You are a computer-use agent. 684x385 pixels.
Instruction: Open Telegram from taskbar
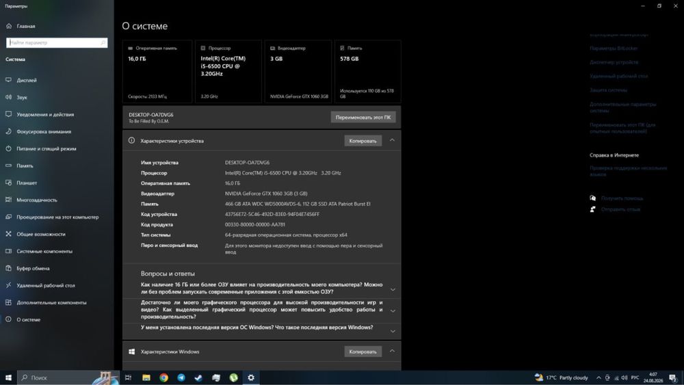181,377
